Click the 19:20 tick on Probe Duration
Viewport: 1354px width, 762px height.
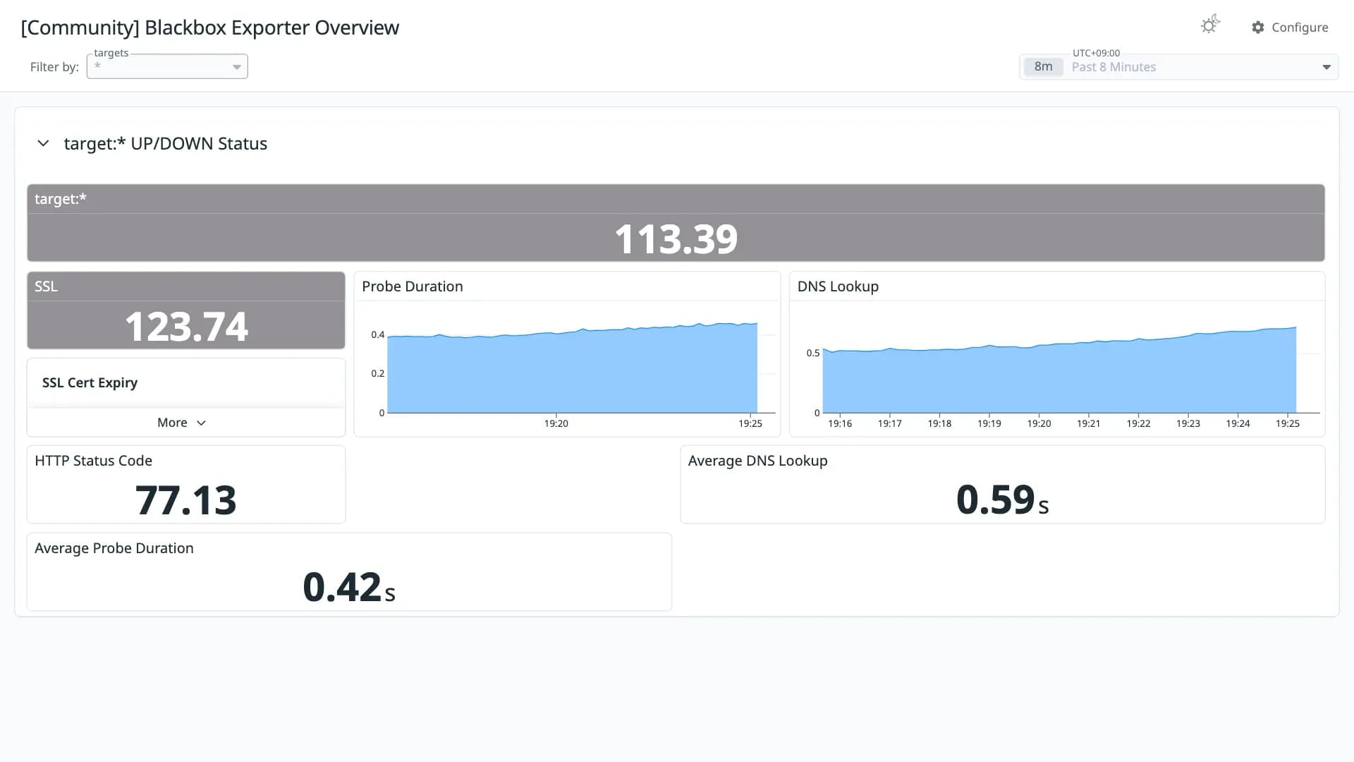(556, 423)
